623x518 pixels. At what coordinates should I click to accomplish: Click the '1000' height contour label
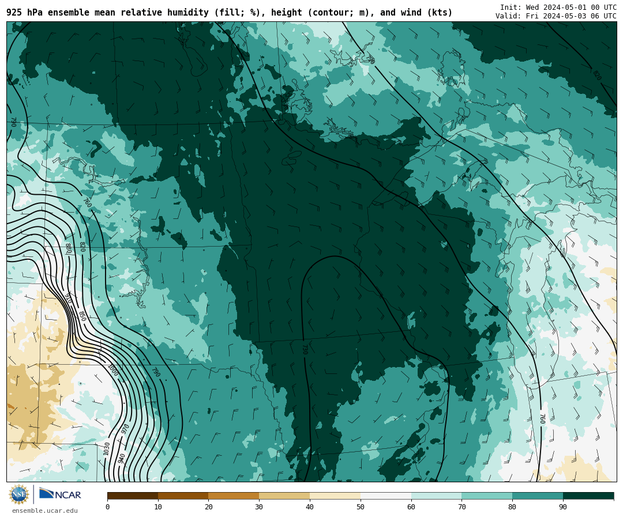coord(113,370)
